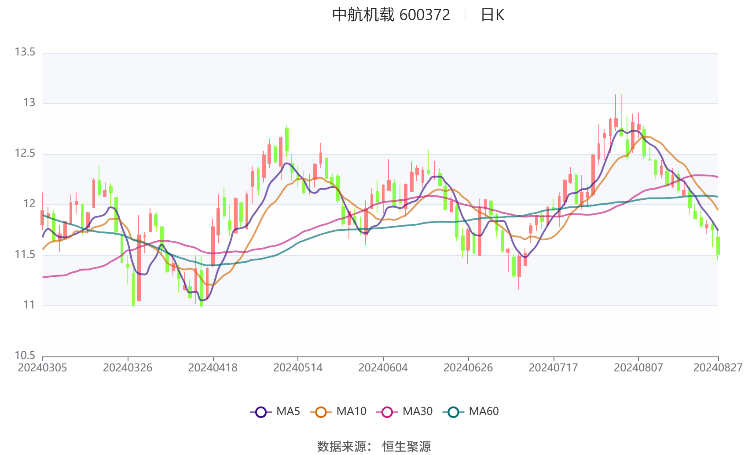This screenshot has width=748, height=455.
Task: Select the 20240827 date axis label
Action: click(x=718, y=368)
